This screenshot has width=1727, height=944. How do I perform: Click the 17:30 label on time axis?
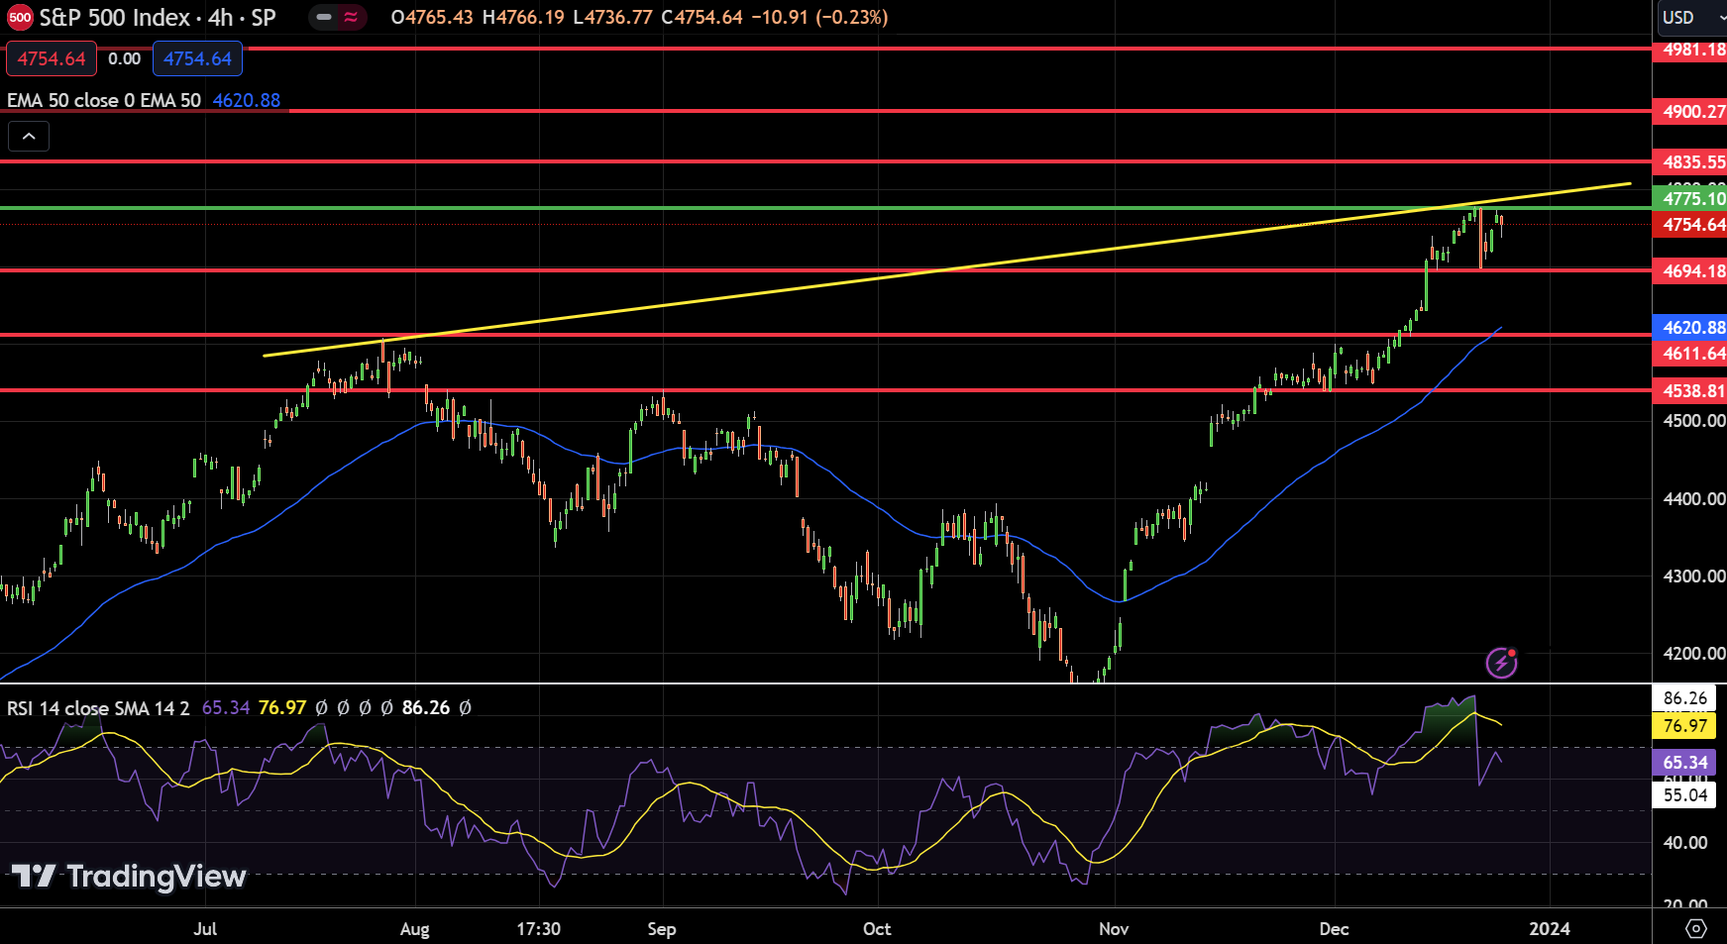538,928
